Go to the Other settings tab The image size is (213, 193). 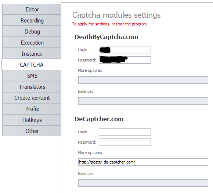tap(32, 131)
